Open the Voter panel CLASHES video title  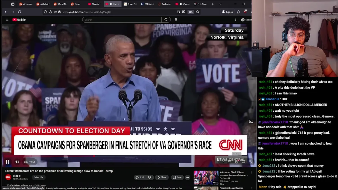(x=234, y=174)
